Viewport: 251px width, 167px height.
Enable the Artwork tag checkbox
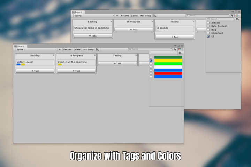[x=208, y=23]
